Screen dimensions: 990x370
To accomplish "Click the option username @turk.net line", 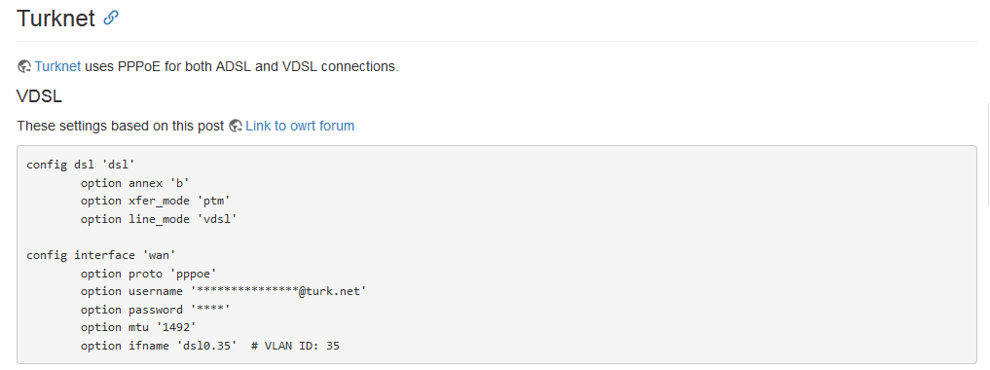I will (x=224, y=291).
